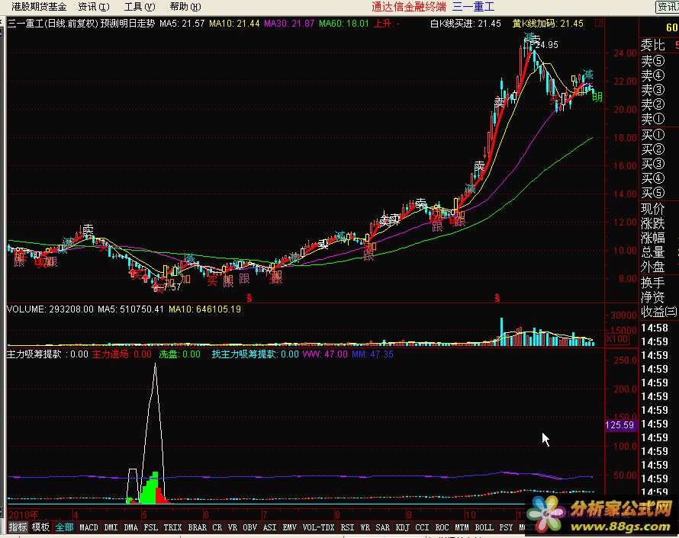This screenshot has width=679, height=538.
Task: Click the 委比 row in quote panel
Action: coord(659,44)
